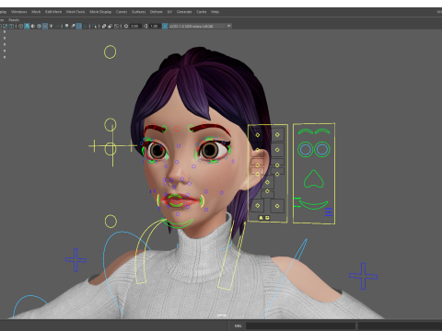Click the MEL command line label
The width and height of the screenshot is (442, 331).
pyautogui.click(x=238, y=325)
